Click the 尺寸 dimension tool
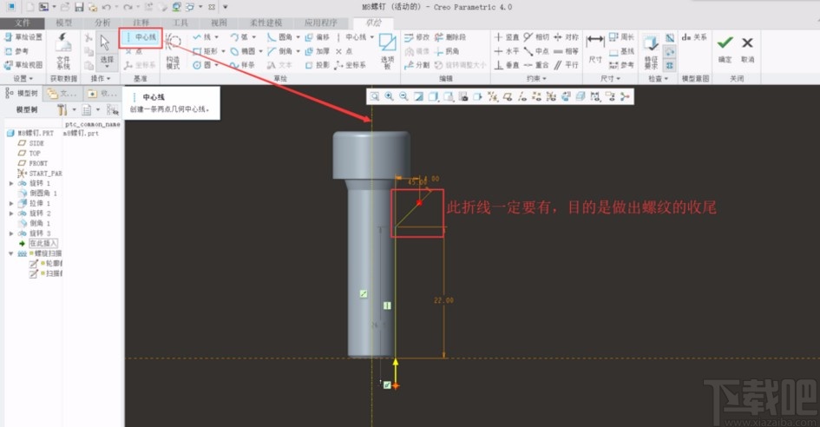Viewport: 820px width, 427px height. pyautogui.click(x=595, y=49)
